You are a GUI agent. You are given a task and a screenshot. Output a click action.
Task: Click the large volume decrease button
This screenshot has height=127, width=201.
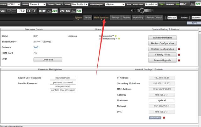click(14, 11)
